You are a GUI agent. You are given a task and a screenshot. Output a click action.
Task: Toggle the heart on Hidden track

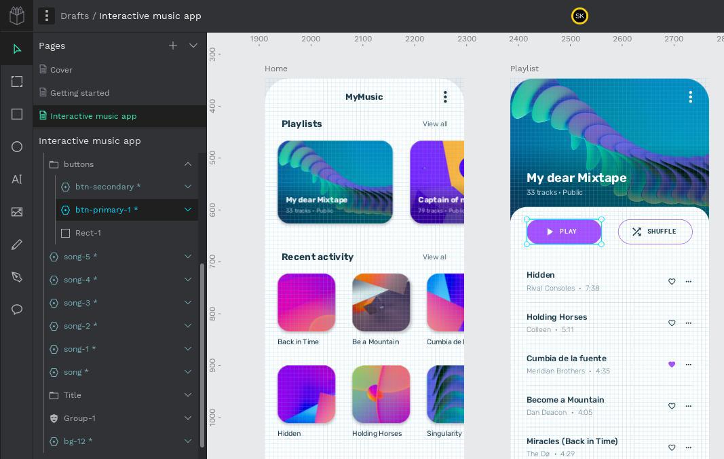pos(672,281)
